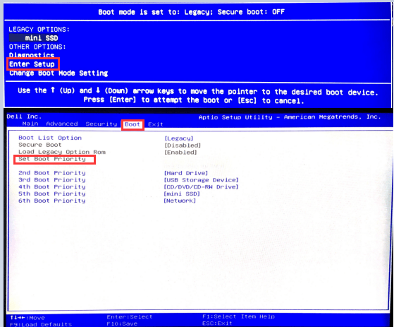
Task: Open Diagnostics from other options
Action: [32, 55]
